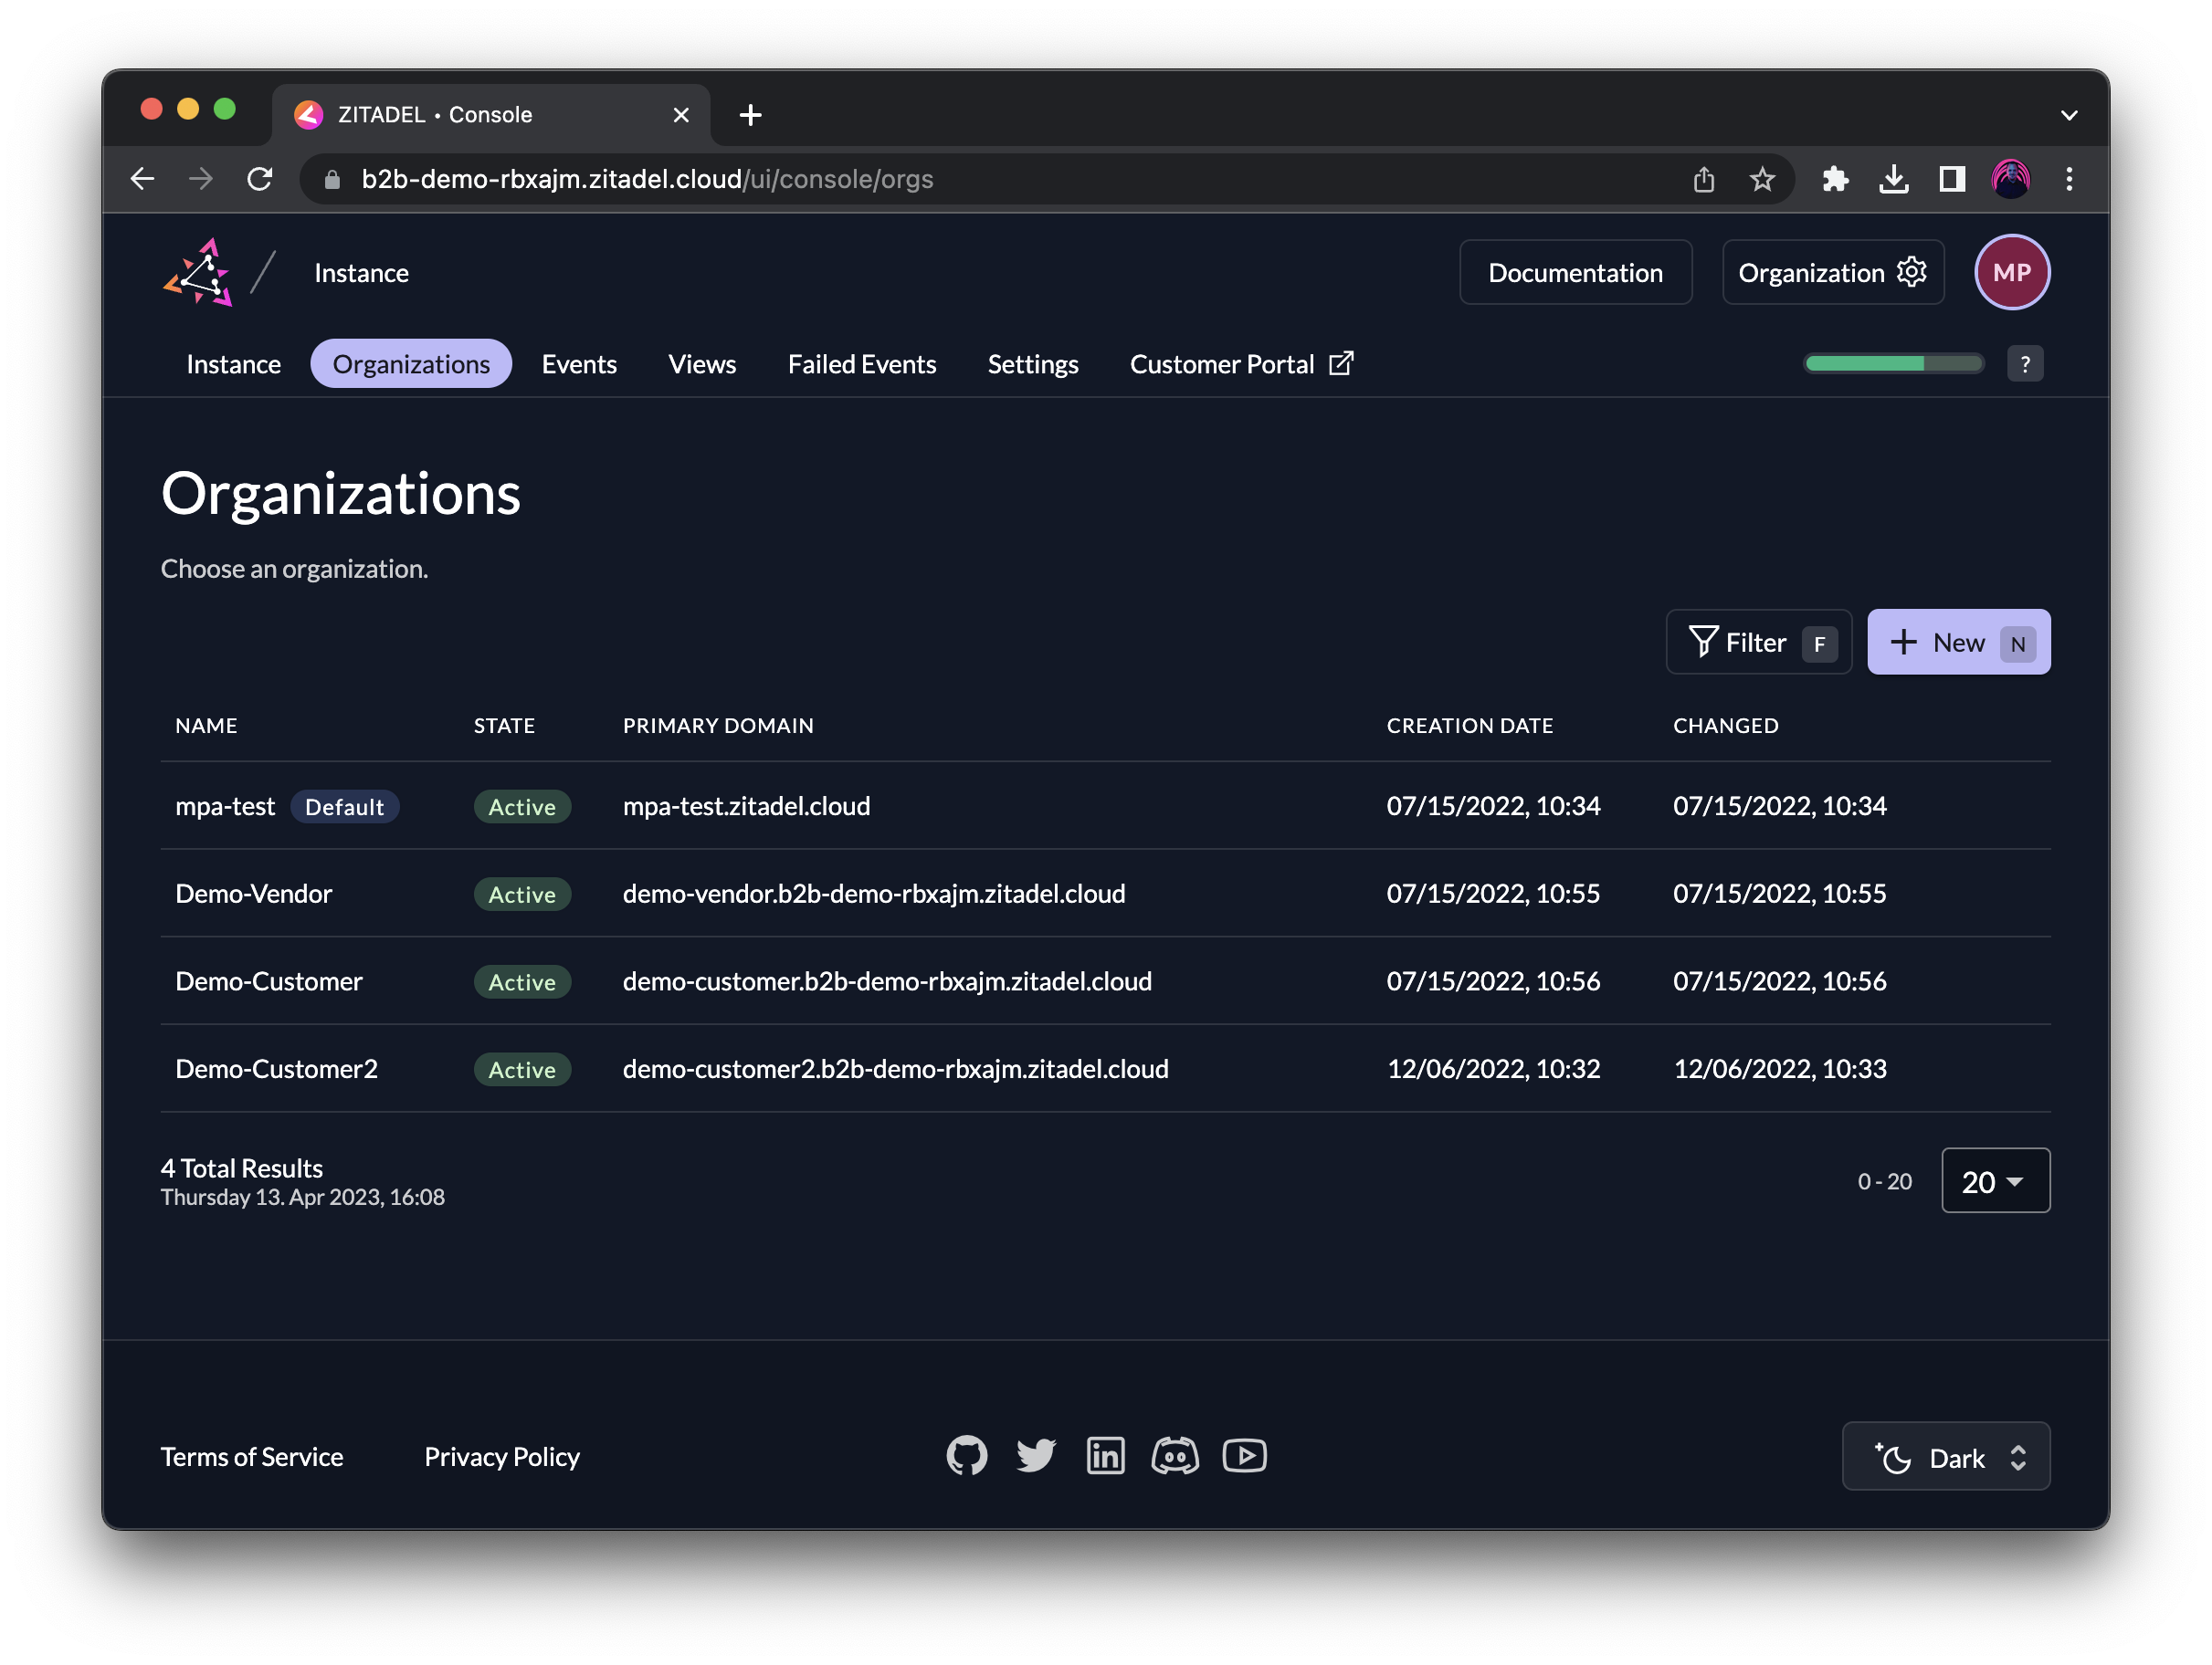Select the Organizations tab
This screenshot has width=2212, height=1665.
(411, 364)
